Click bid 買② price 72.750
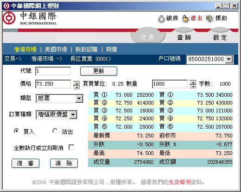The image size is (241, 192). [124, 103]
